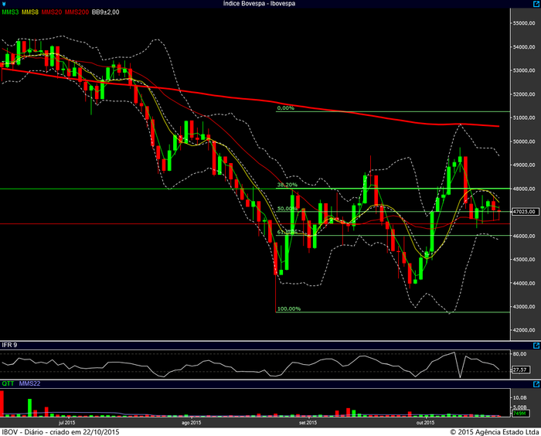541x436 pixels.
Task: Pop out the QTT volume panel
Action: [x=536, y=384]
